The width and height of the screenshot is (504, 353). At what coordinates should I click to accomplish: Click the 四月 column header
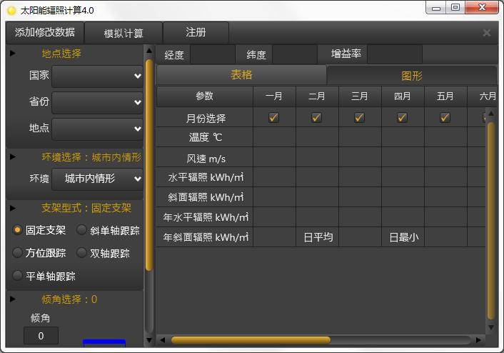403,96
